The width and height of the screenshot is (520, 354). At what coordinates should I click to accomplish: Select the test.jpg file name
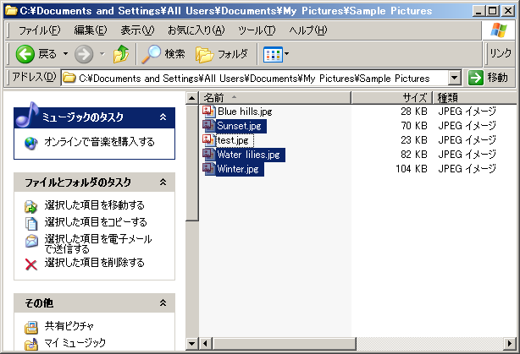[233, 140]
